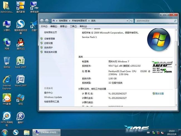The image size is (181, 136).
Task: Open address bar history dropdown arrow
Action: 127,21
